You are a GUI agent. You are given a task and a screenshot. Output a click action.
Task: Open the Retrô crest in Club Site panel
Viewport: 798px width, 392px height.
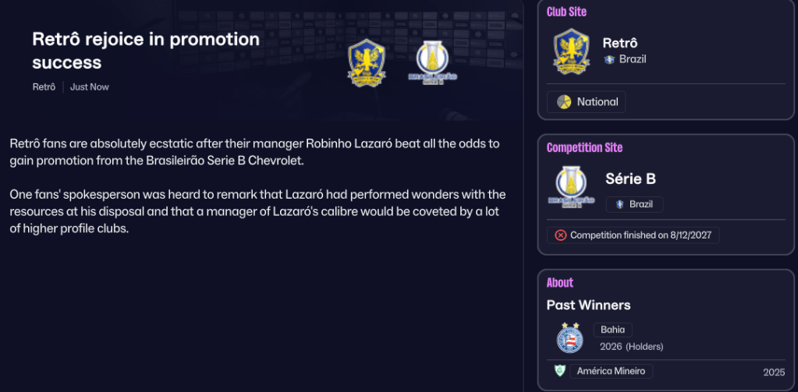pos(572,51)
